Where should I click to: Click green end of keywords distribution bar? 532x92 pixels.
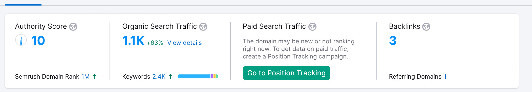[217, 76]
